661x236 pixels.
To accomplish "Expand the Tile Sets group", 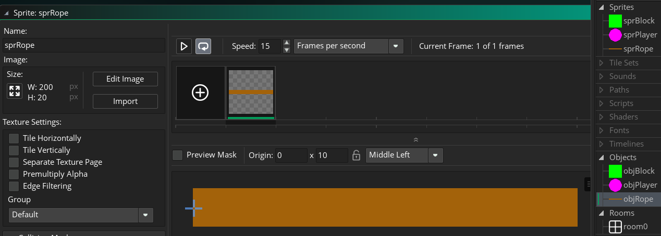I will coord(601,63).
